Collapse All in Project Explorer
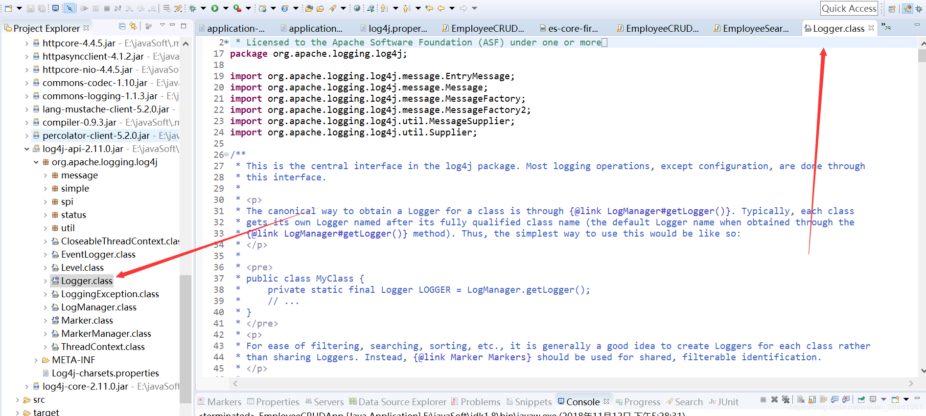Screen dimensions: 926x416 click(122, 26)
